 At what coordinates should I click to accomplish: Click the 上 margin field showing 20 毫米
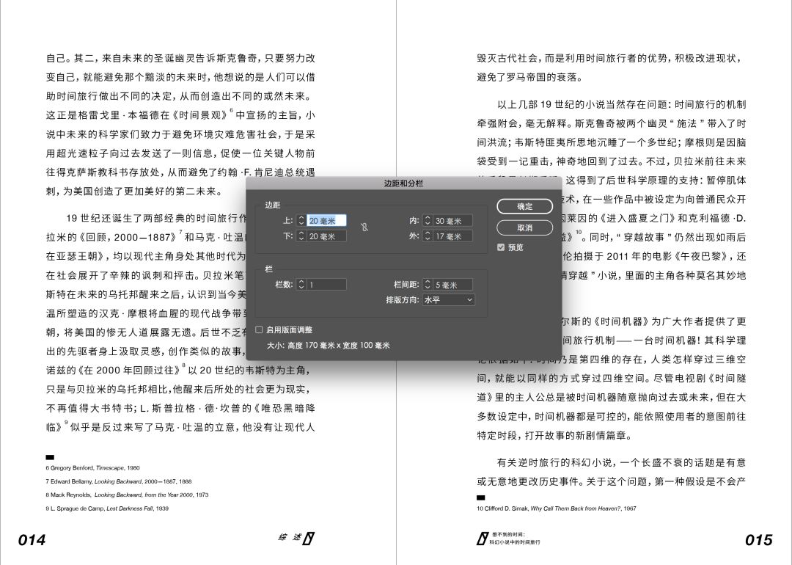click(327, 220)
